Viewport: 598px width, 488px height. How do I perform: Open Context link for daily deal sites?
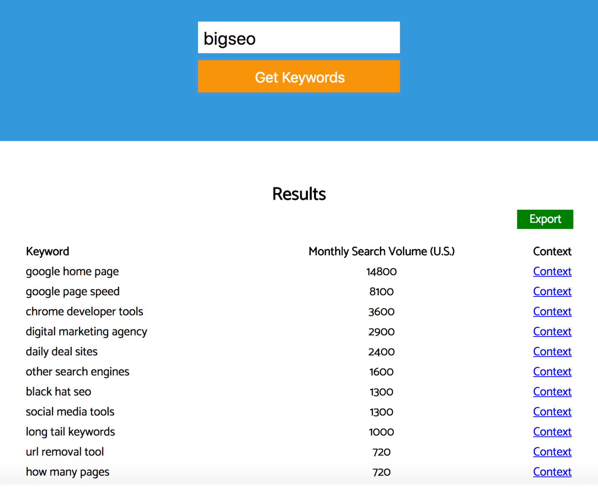[552, 352]
